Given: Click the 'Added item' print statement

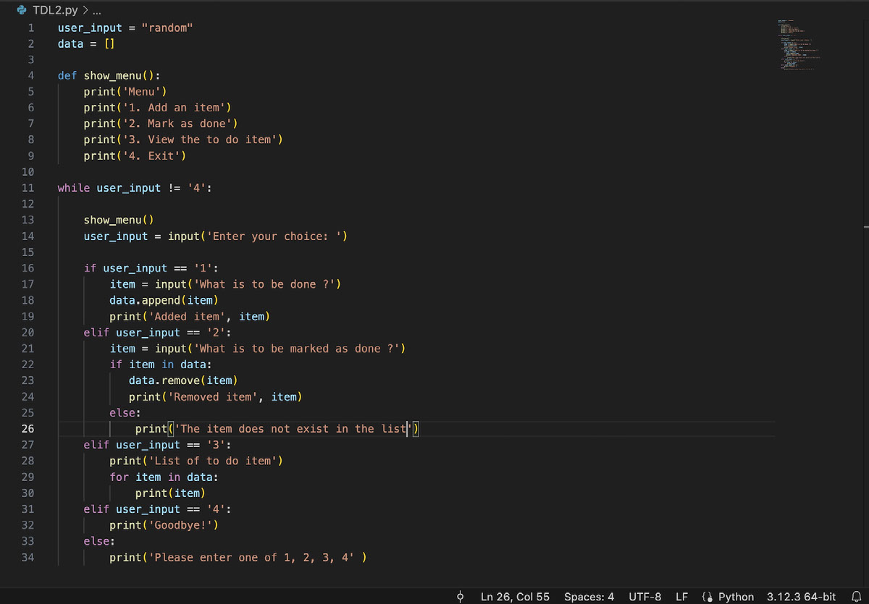Looking at the screenshot, I should coord(190,316).
